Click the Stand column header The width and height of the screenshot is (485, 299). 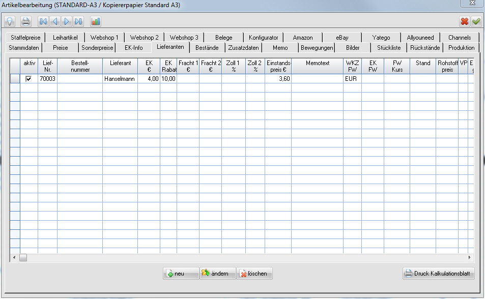[x=423, y=66]
